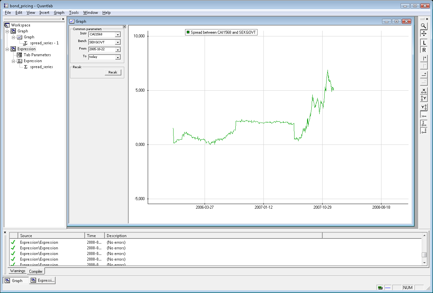Collapse the nested sigma Expression node
433x293 pixels.
tap(13, 61)
